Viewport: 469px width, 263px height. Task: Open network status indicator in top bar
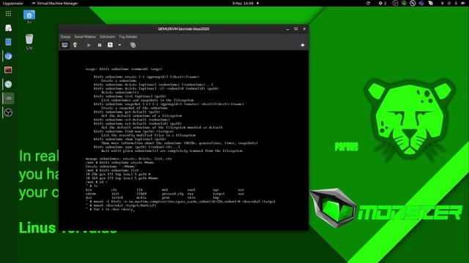(x=443, y=3)
